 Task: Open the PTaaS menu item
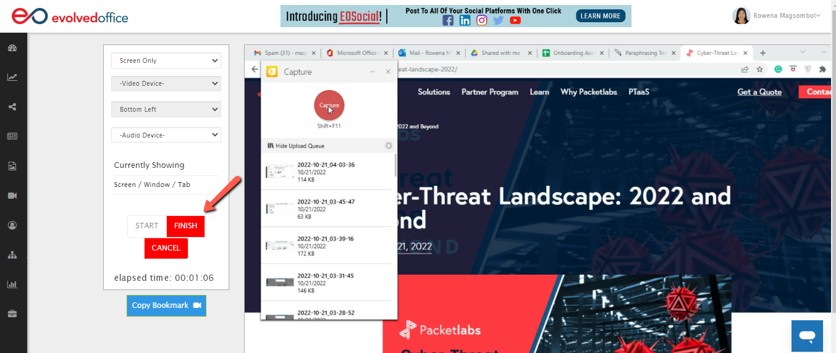click(639, 92)
